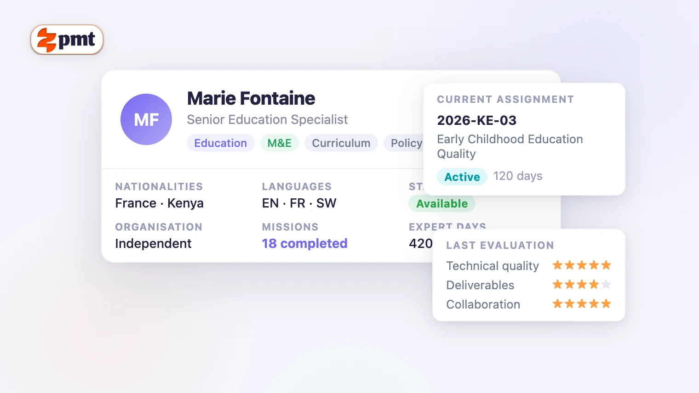Click the Independent organisation value

(x=153, y=243)
